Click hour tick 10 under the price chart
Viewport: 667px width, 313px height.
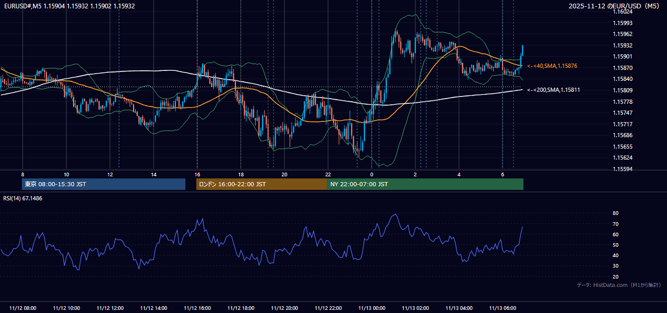point(66,174)
